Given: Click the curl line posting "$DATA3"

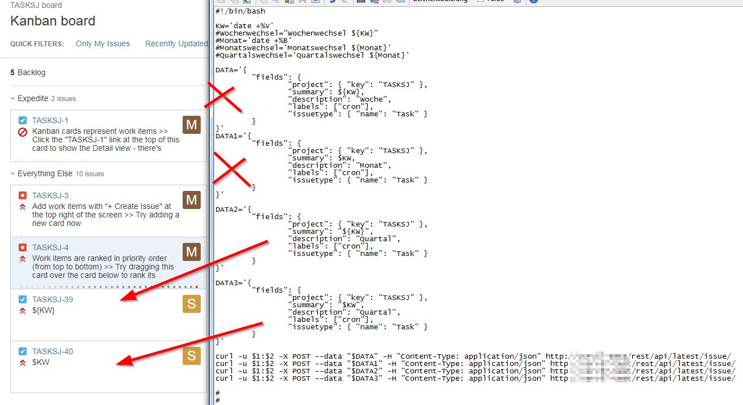Looking at the screenshot, I should click(x=476, y=378).
